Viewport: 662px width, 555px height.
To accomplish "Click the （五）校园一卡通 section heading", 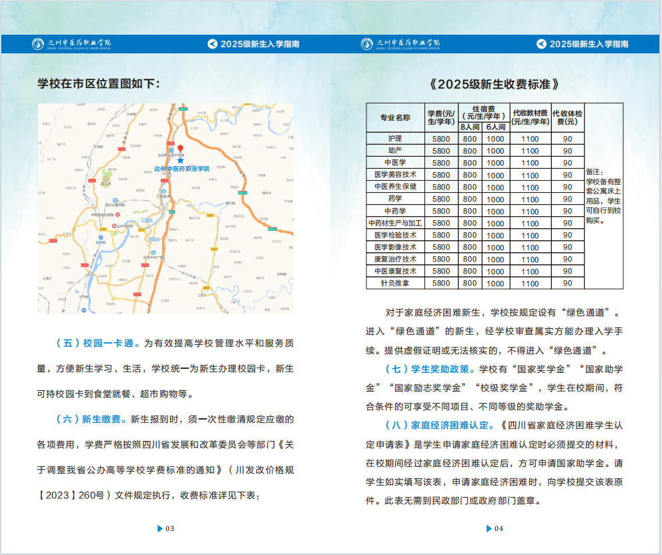I will (x=97, y=344).
